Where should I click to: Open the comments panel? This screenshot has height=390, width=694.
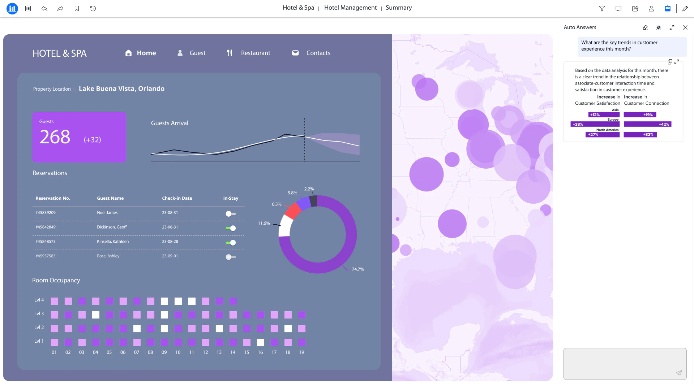point(618,8)
